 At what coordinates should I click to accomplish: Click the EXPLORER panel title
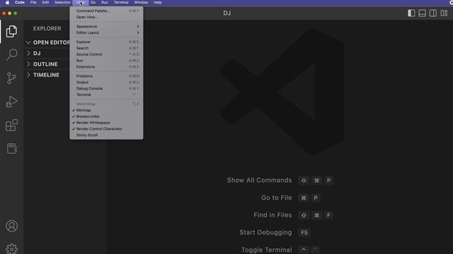[x=47, y=28]
